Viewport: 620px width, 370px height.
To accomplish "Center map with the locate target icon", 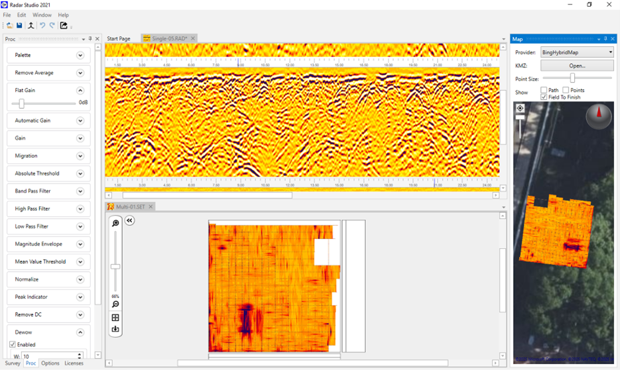I will tap(521, 108).
